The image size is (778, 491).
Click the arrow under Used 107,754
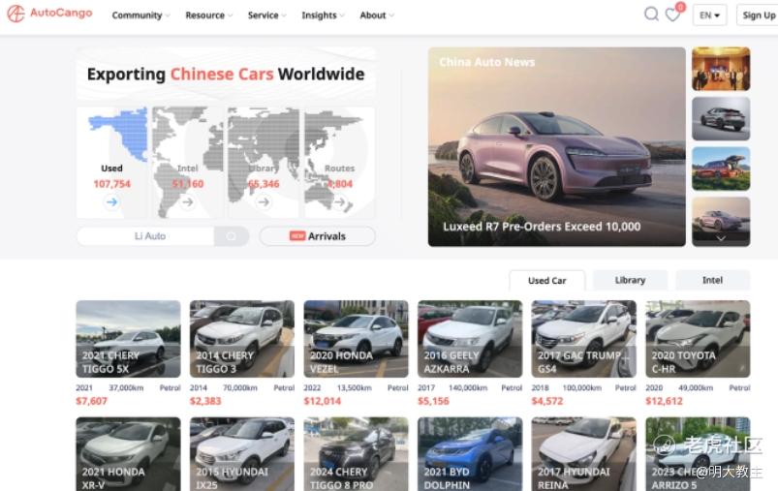click(111, 201)
